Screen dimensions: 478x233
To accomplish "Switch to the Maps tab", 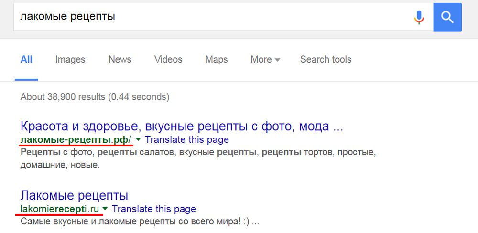I will (x=217, y=60).
